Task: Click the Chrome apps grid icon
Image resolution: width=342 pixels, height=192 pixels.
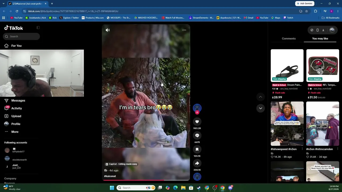Action: pyautogui.click(x=3, y=18)
